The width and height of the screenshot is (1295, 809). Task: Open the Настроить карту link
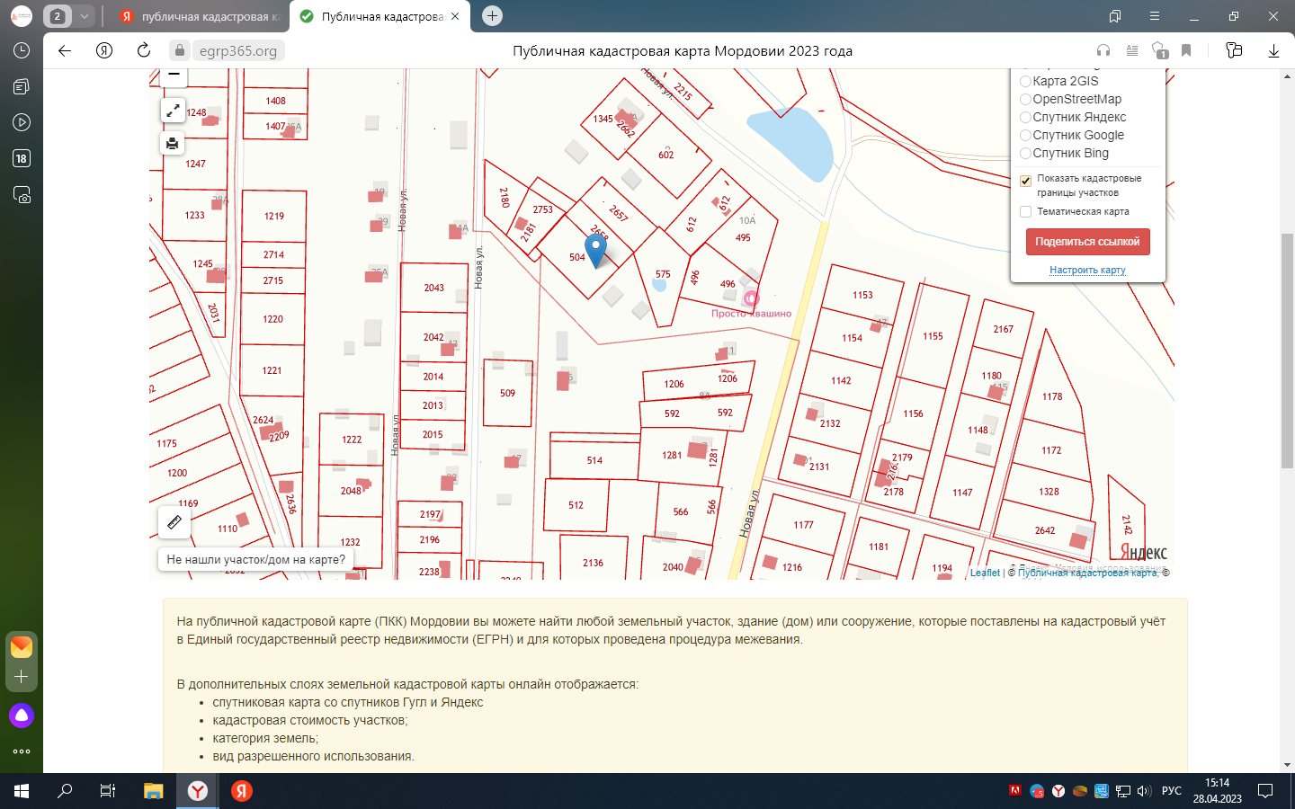[1087, 270]
